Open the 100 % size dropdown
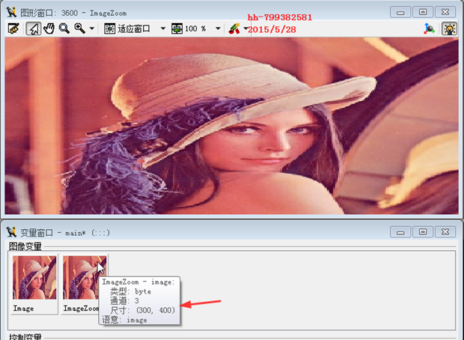This screenshot has height=340, width=464. (218, 28)
